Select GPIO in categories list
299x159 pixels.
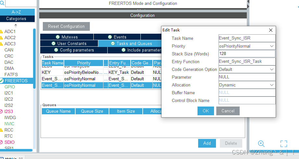[x=9, y=87]
